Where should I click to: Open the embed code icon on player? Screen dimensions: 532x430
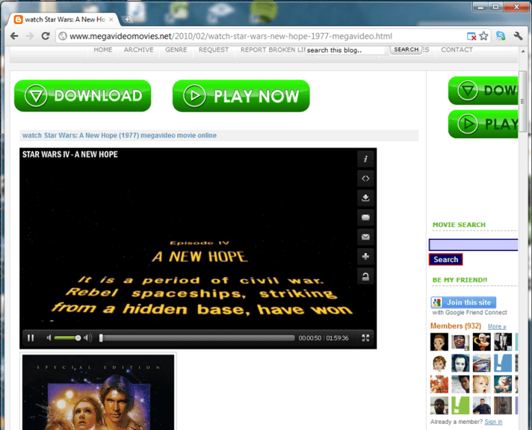[365, 178]
